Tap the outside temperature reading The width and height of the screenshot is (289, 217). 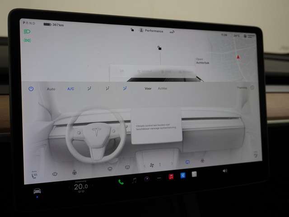[x=237, y=36]
